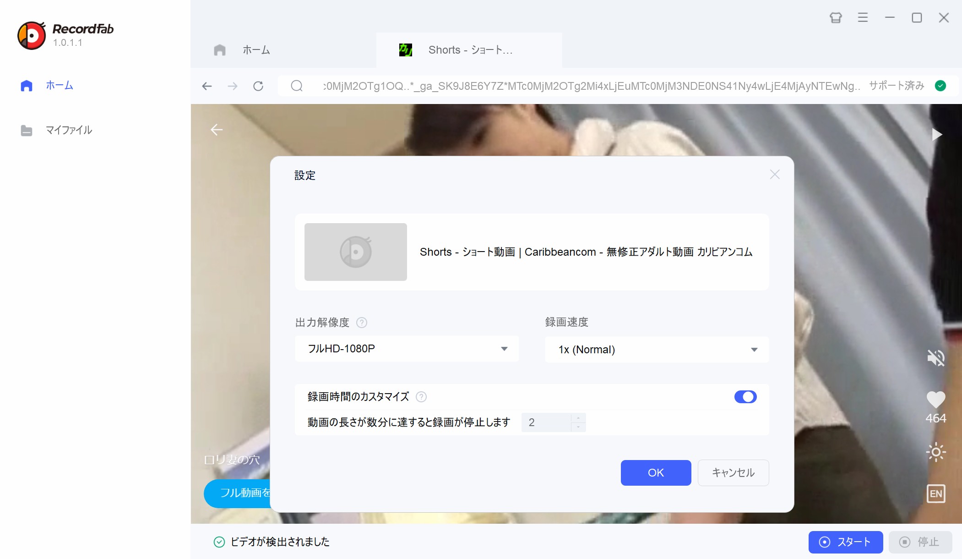Select the Shorts - ショート tab
962x559 pixels.
click(469, 50)
